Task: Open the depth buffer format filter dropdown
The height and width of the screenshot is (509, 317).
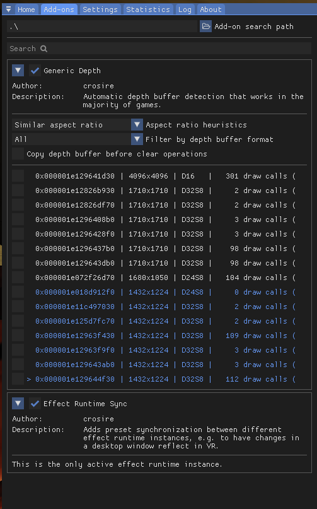Action: click(x=137, y=139)
